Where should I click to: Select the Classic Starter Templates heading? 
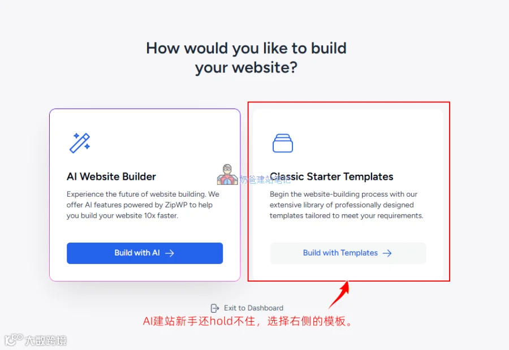[x=331, y=176]
